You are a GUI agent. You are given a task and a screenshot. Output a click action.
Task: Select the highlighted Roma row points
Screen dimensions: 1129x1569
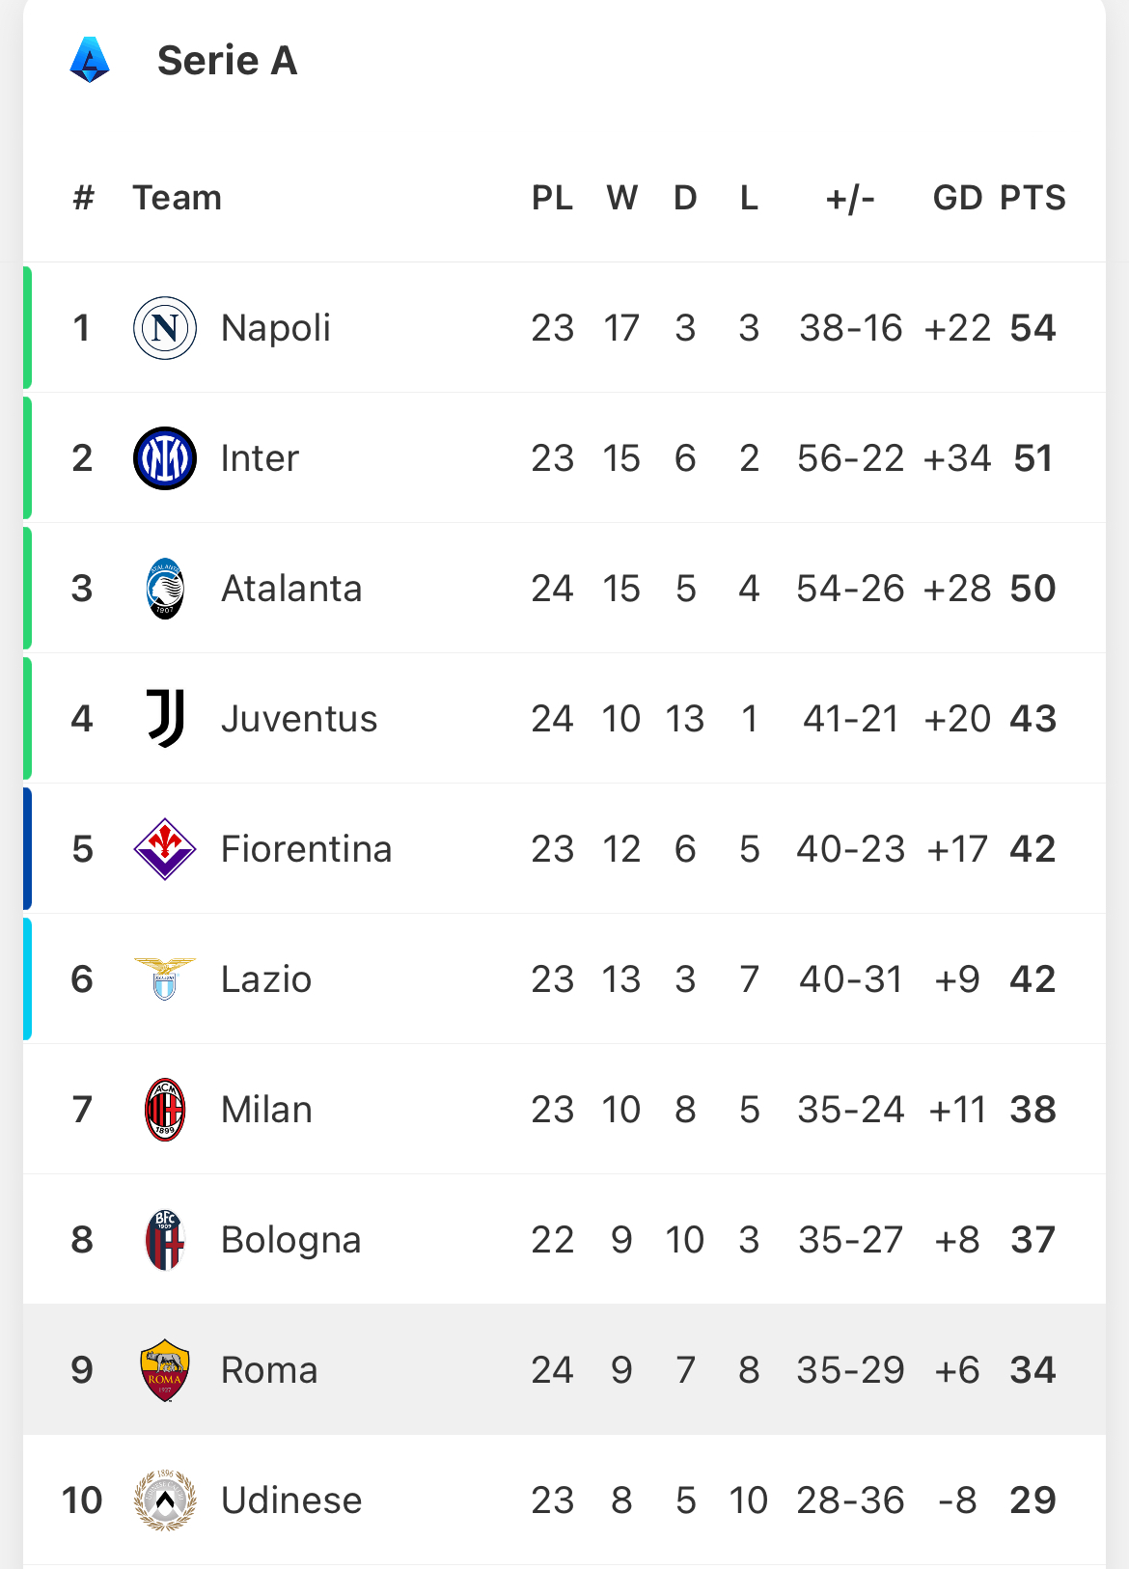click(x=1033, y=1370)
